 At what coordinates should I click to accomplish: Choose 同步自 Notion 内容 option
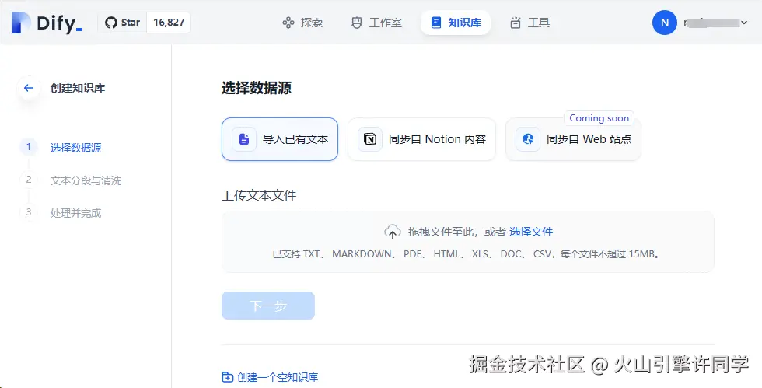[421, 139]
